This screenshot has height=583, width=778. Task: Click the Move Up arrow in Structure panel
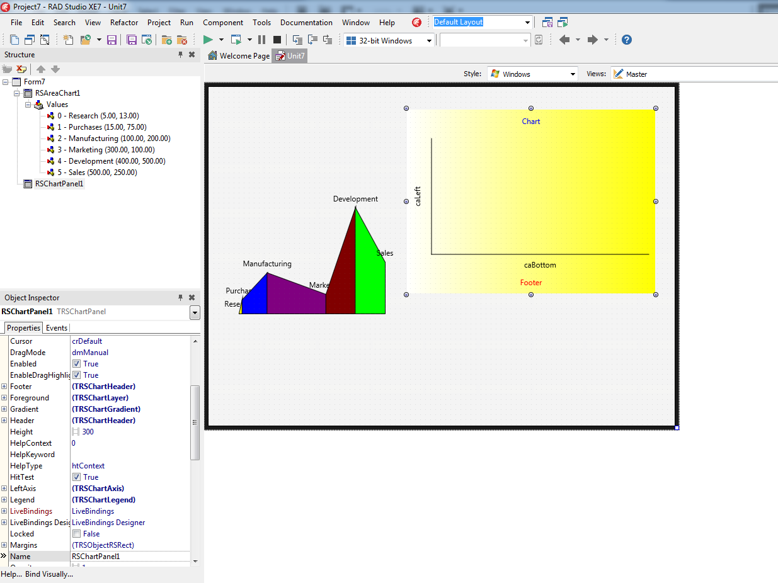41,69
